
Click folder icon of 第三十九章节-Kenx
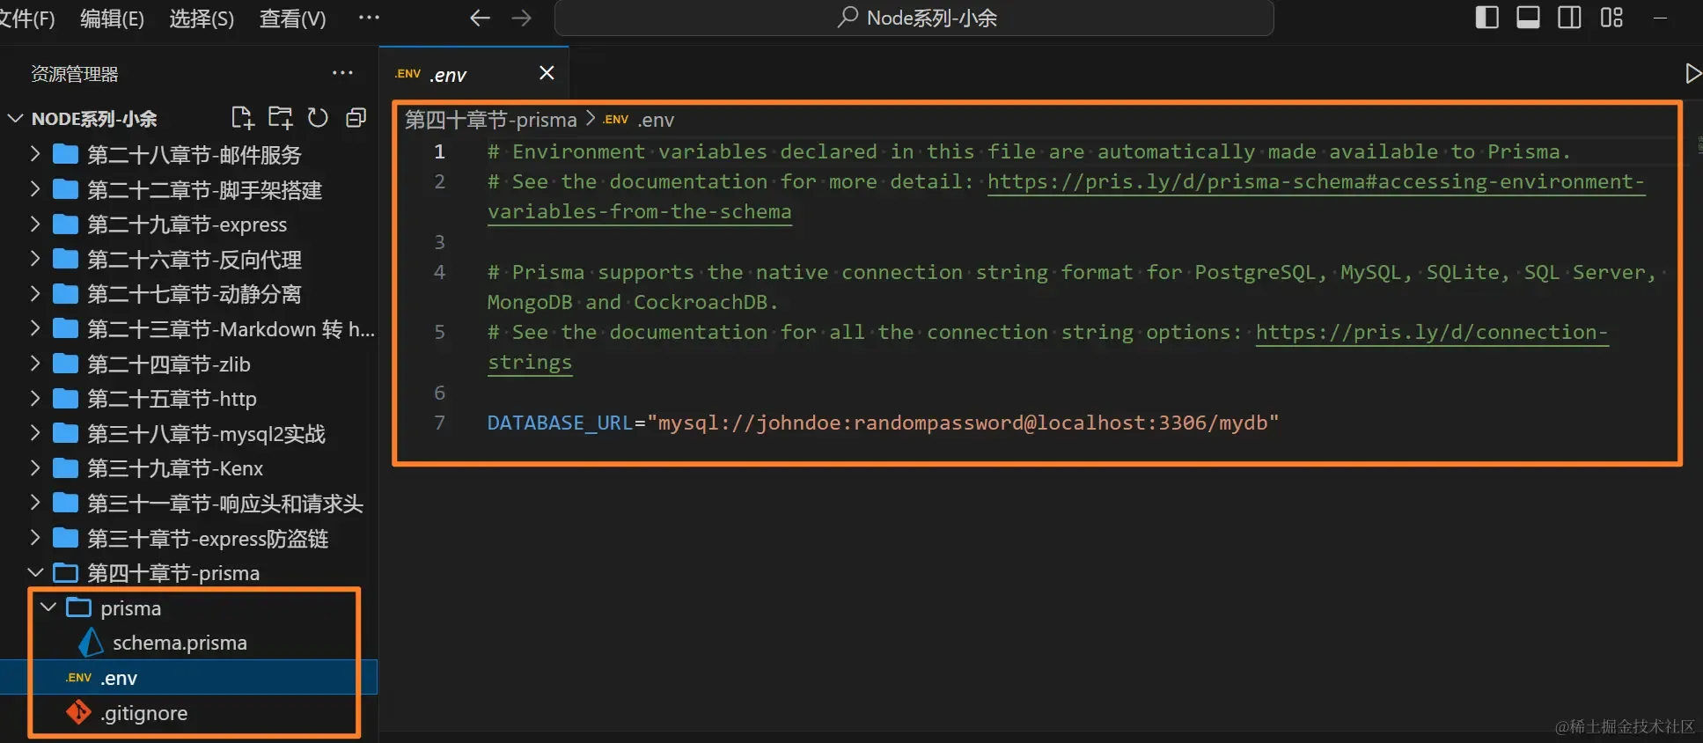tap(65, 468)
